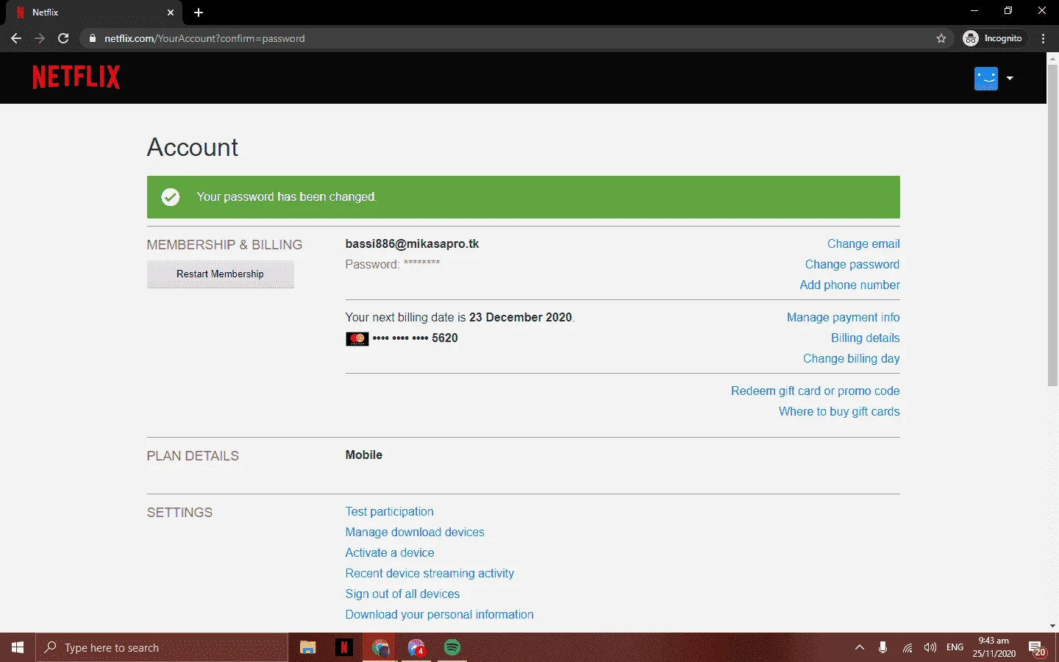Open Test participation setting

[x=389, y=511]
